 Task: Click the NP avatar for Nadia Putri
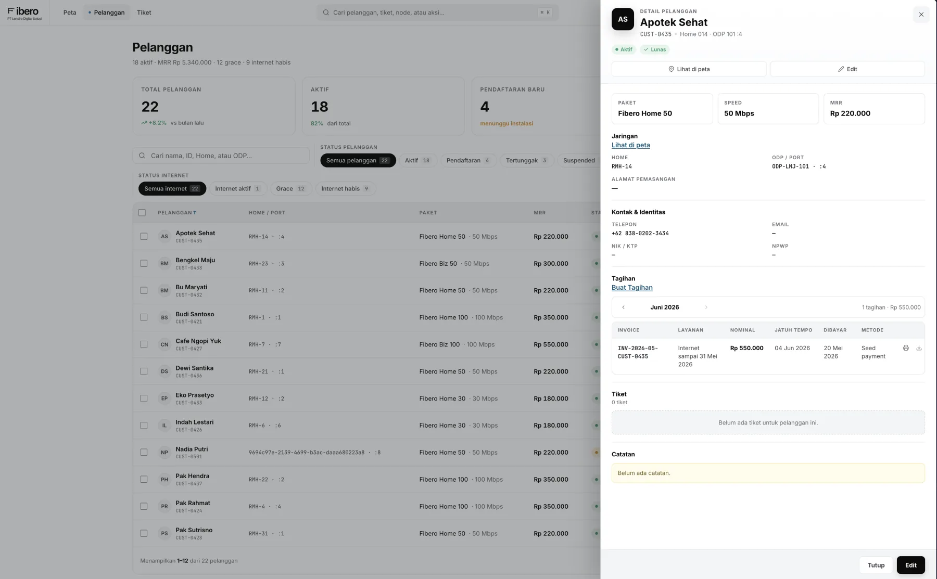coord(164,453)
